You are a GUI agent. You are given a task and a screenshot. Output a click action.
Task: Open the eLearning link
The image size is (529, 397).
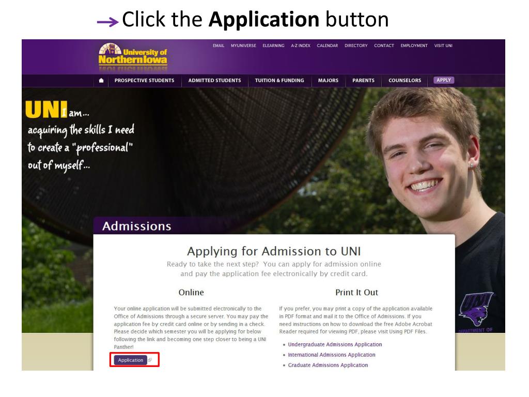[x=273, y=45]
